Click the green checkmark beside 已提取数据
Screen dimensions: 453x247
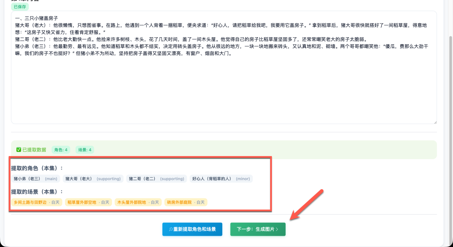pos(18,150)
